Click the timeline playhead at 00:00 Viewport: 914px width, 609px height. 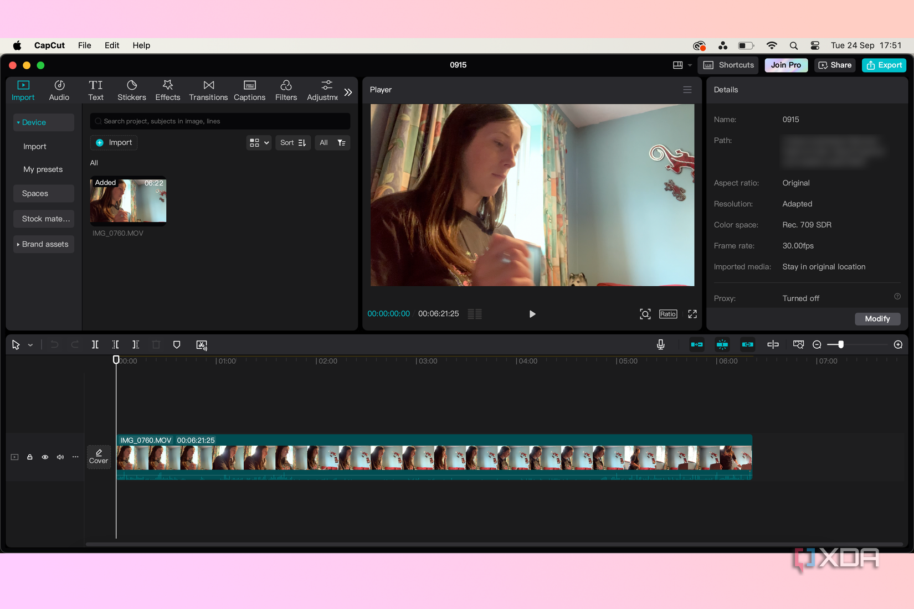point(116,360)
